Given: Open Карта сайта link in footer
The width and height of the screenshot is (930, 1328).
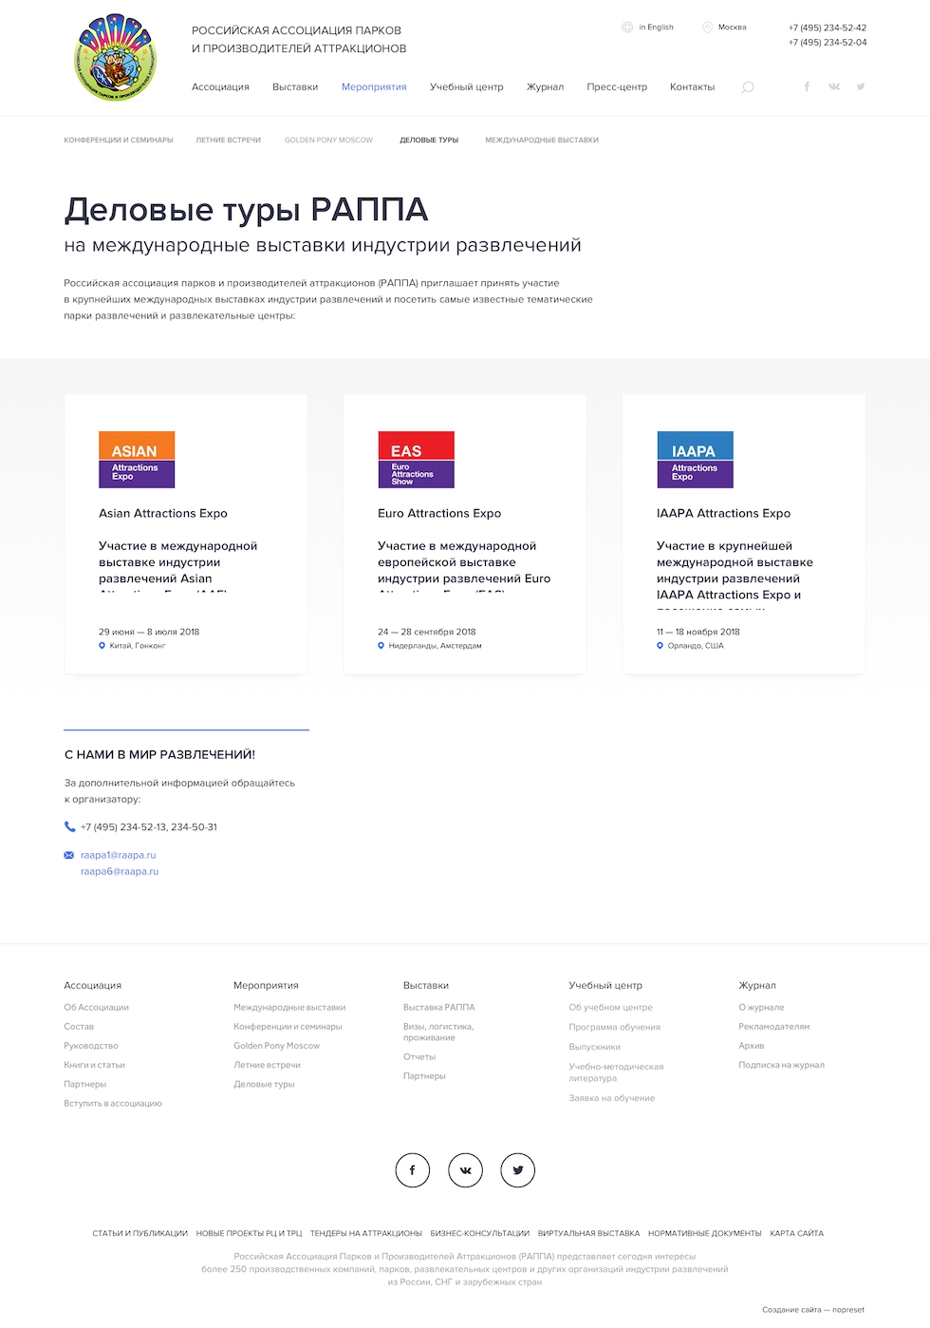Looking at the screenshot, I should coord(796,1233).
